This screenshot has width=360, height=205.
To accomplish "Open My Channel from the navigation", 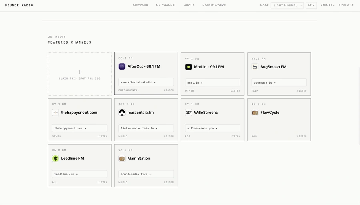I will coord(166,5).
